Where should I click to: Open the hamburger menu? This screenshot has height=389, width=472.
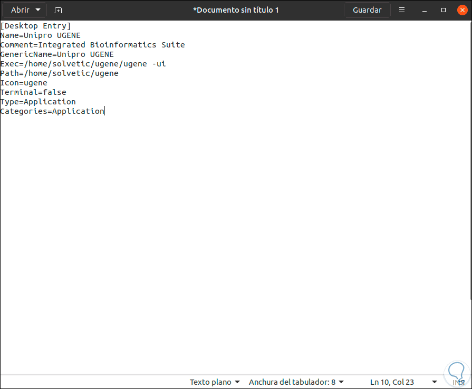401,10
